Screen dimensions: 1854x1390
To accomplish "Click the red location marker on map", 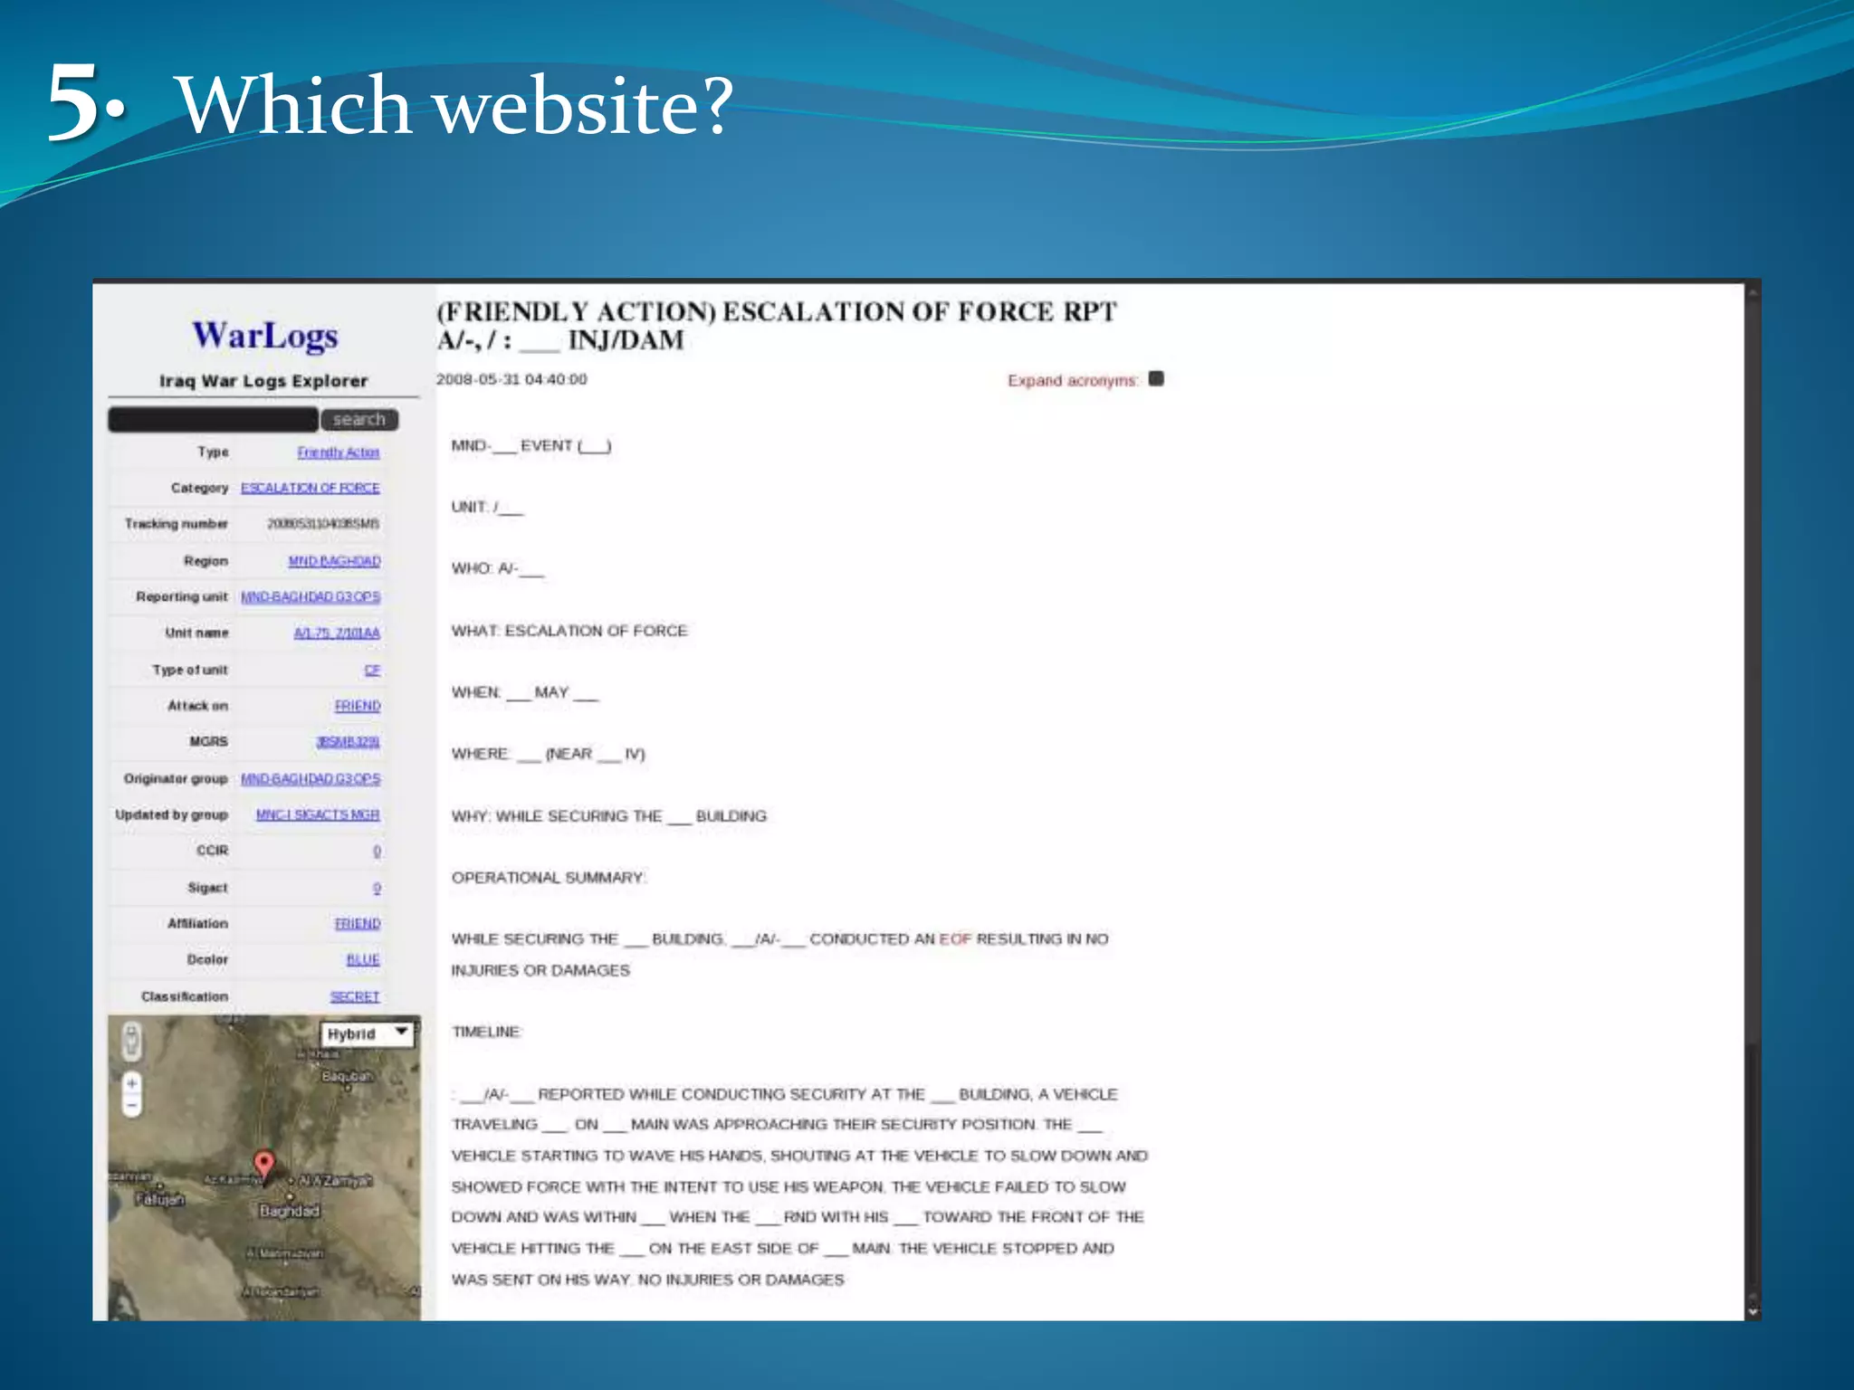I will (x=263, y=1165).
